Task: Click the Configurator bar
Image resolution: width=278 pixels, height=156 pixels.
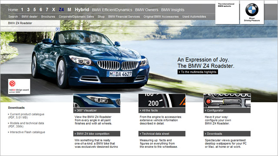Action: pyautogui.click(x=227, y=110)
